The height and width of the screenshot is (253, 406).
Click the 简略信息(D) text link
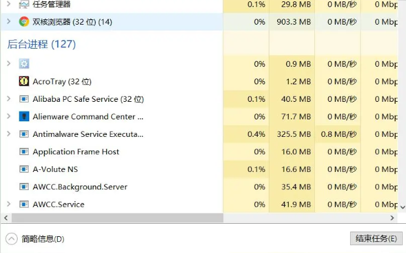[43, 239]
